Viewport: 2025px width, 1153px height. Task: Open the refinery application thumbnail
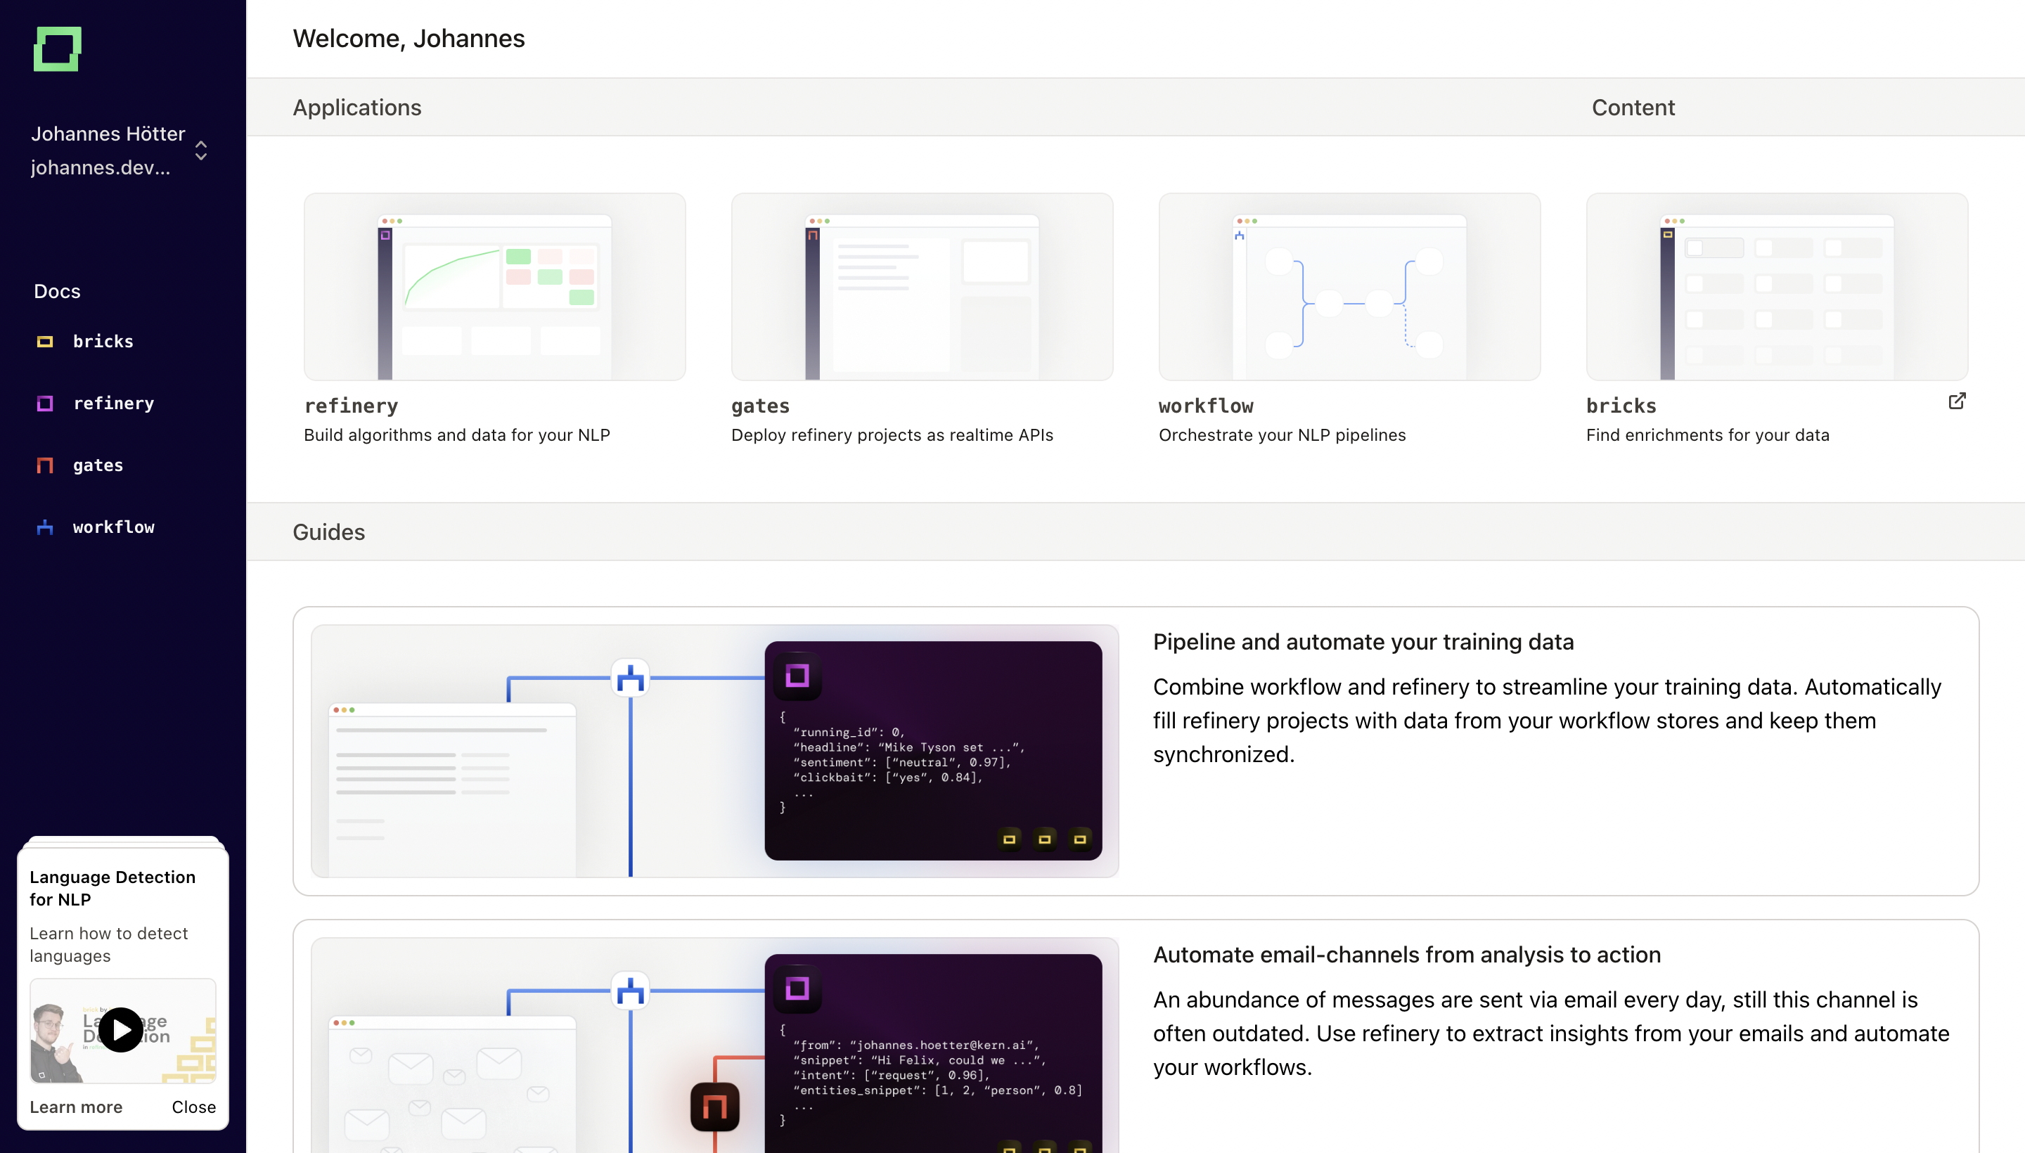pos(495,287)
